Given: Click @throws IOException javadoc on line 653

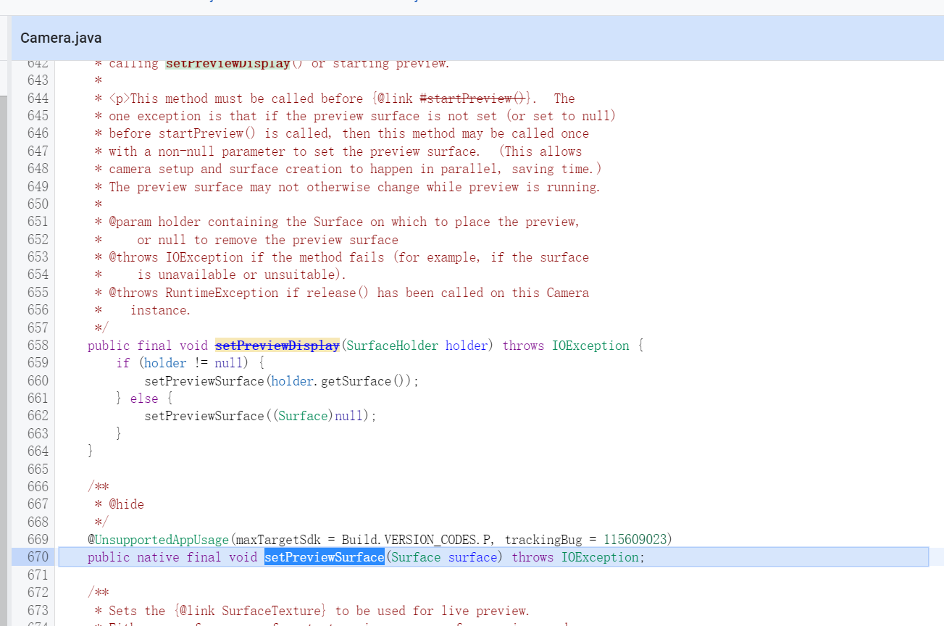Looking at the screenshot, I should (x=176, y=257).
